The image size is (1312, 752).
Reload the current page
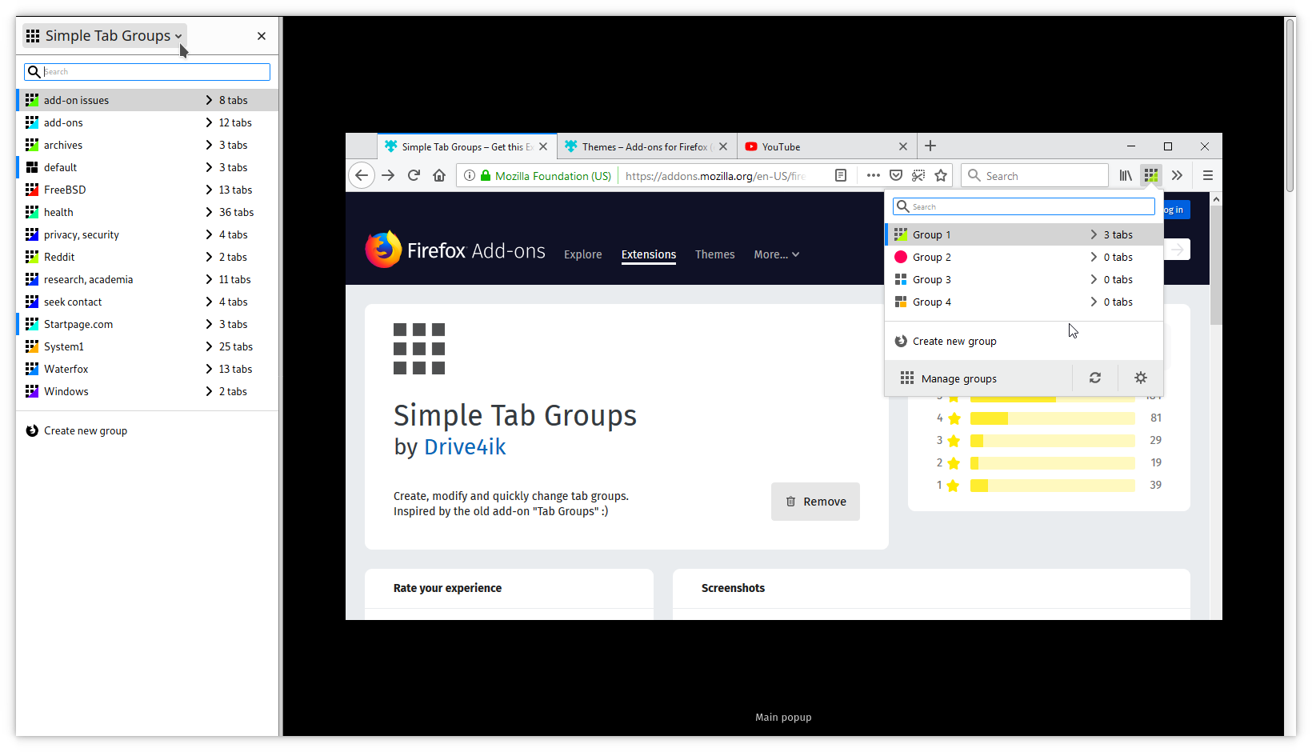point(414,175)
